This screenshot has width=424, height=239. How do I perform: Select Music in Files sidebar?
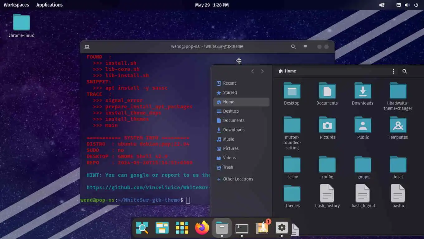(x=241, y=139)
